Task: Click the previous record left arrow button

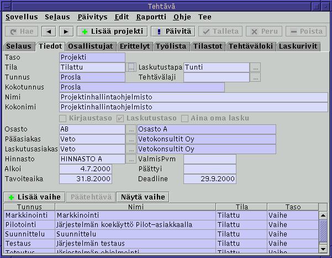Action: coord(49,31)
